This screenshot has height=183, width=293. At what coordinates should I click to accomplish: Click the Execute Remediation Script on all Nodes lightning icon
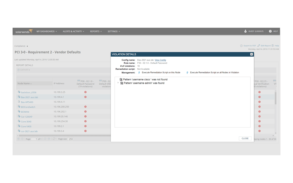point(187,72)
